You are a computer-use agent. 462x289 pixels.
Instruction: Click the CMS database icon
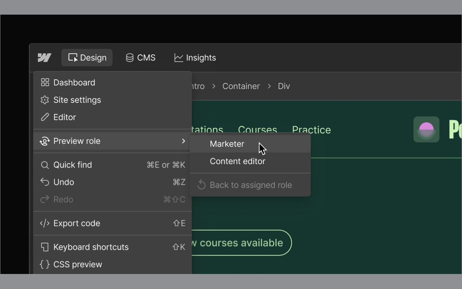tap(130, 58)
